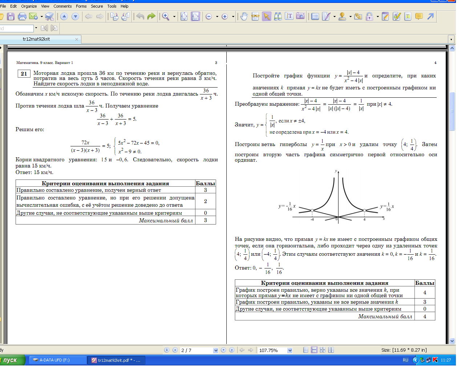Open the Tools menu

(112, 6)
